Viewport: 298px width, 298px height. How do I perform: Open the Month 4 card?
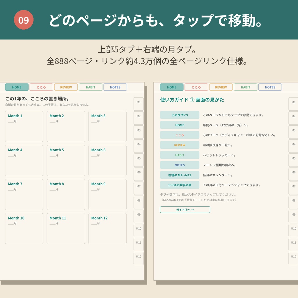click(x=24, y=161)
